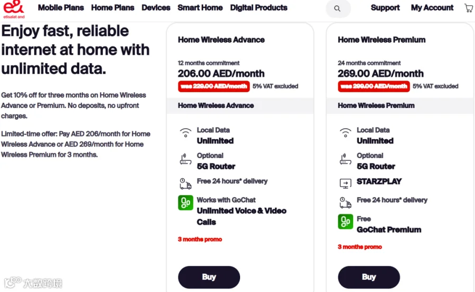Viewport: 475px width, 292px height.
Task: Click the 5G Router icon in Premium plan
Action: (345, 159)
